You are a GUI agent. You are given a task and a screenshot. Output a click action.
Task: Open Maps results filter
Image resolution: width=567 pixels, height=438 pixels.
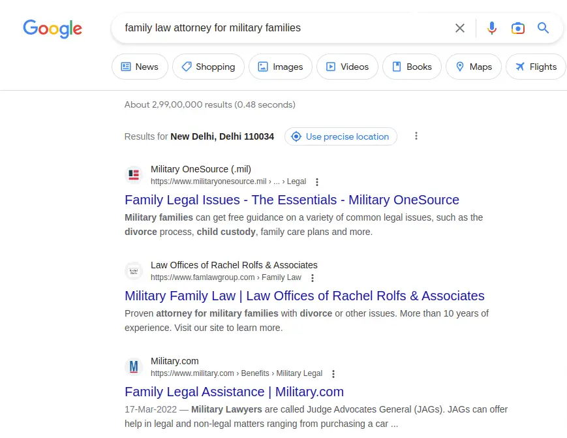(x=474, y=67)
